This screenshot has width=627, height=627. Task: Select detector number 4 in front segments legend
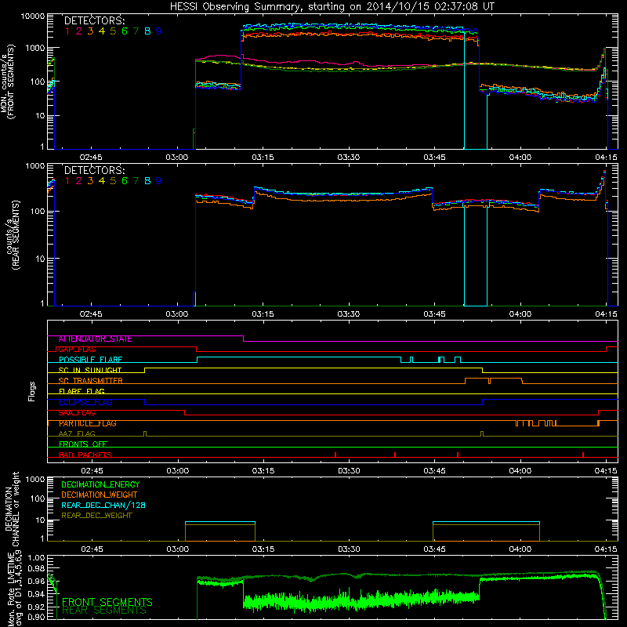coord(102,31)
